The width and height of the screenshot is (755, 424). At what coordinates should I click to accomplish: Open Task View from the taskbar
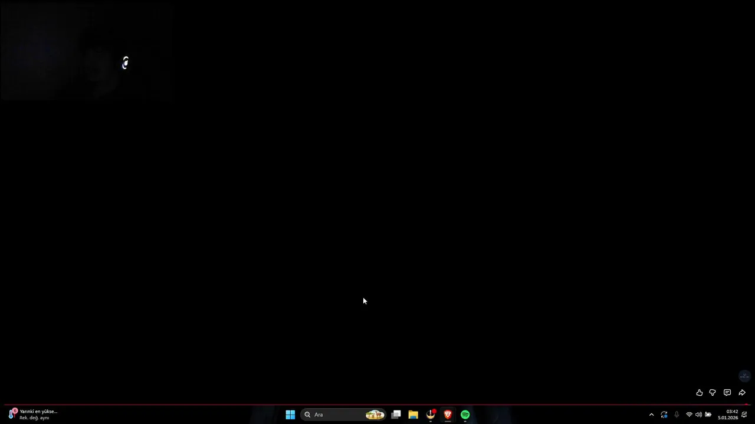396,415
